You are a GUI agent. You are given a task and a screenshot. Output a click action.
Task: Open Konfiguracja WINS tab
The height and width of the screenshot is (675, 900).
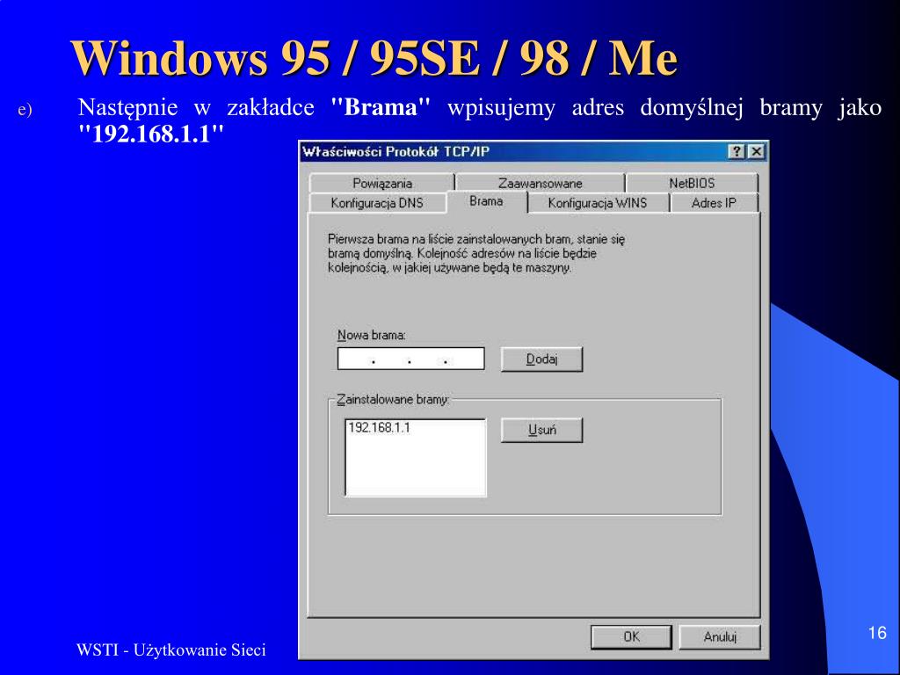598,203
